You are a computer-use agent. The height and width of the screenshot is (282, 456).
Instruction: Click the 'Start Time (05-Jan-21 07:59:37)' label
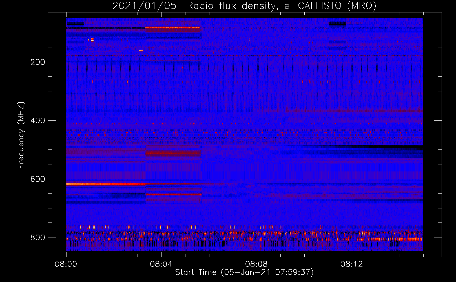[x=244, y=272]
